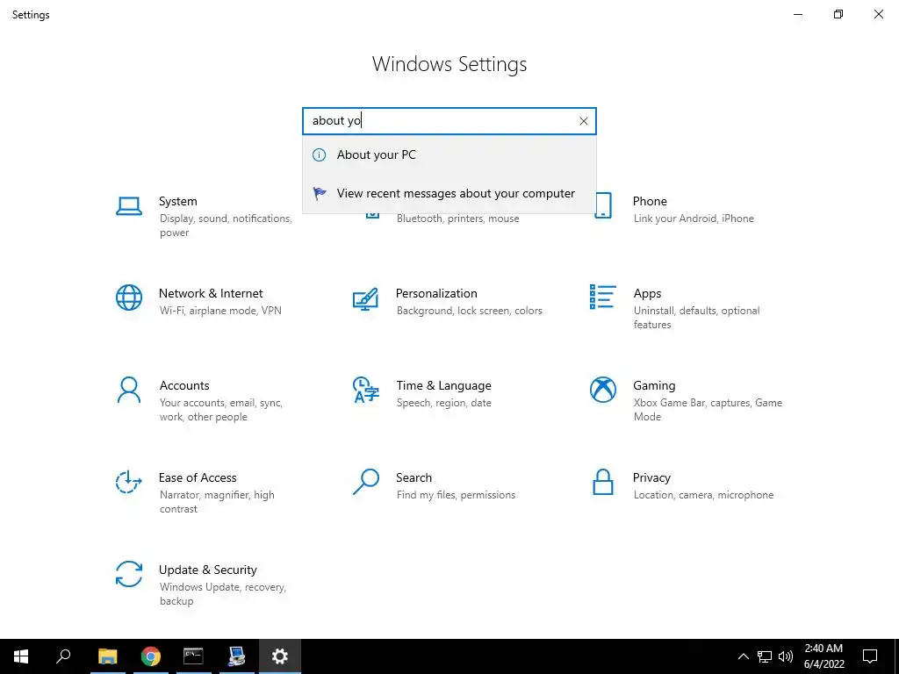Select the About your PC suggestion
The width and height of the screenshot is (899, 674).
coord(449,154)
